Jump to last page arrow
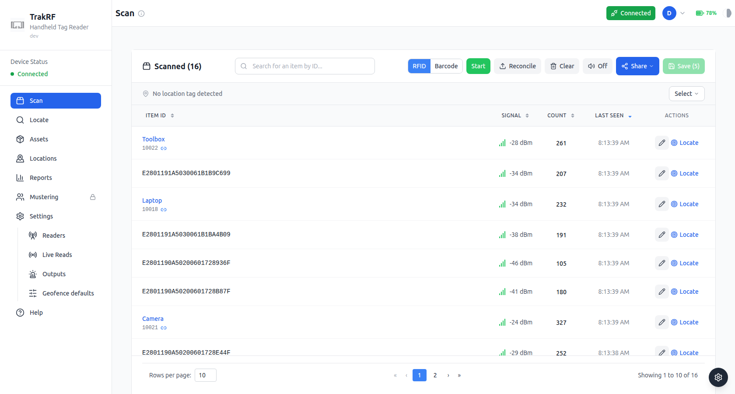The width and height of the screenshot is (735, 394). tap(459, 375)
